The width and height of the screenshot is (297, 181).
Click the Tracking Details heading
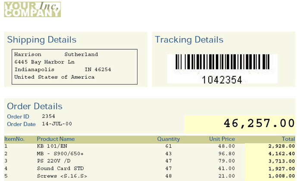point(189,40)
